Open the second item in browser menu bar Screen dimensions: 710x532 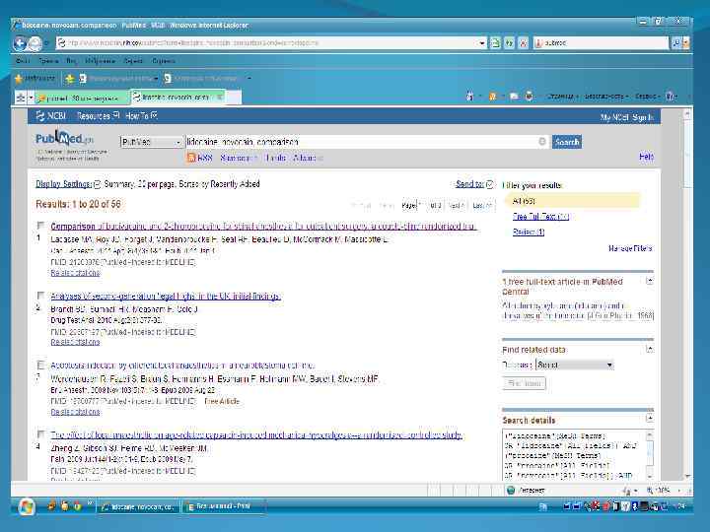click(48, 61)
